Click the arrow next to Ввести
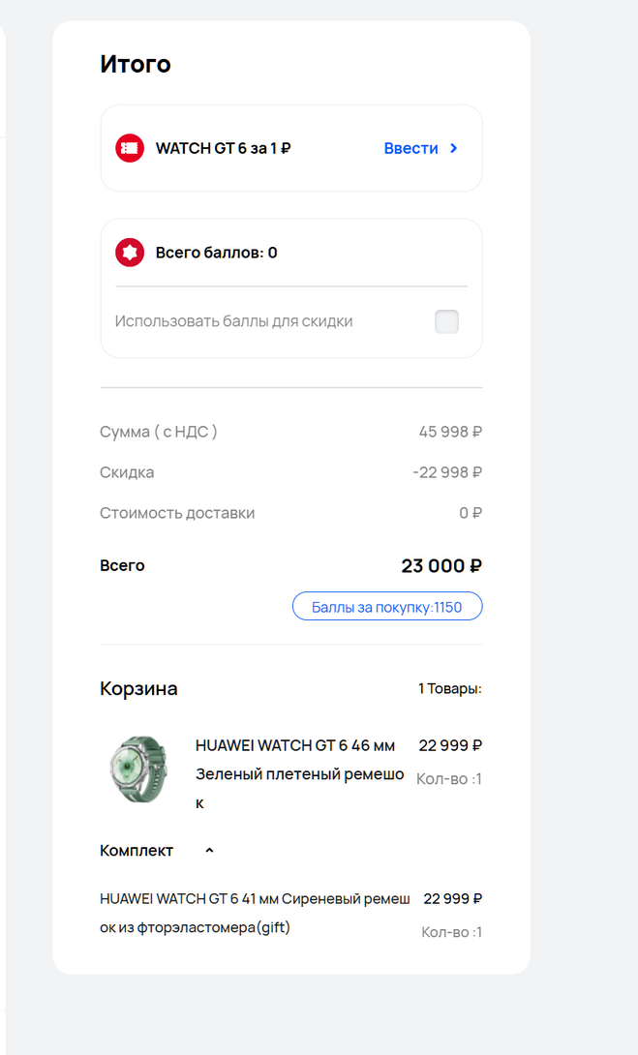The image size is (638, 1055). 454,148
